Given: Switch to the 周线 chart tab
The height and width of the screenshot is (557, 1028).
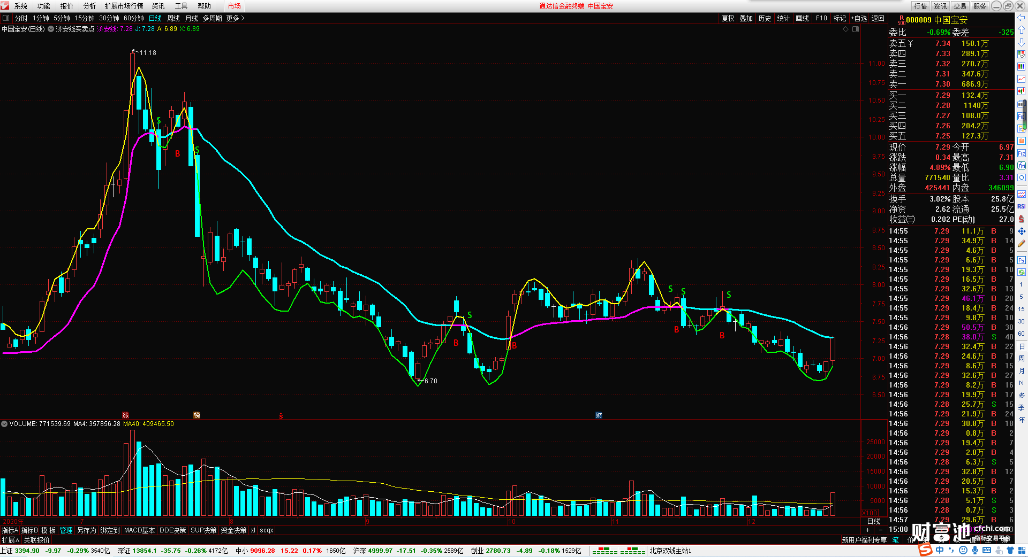Looking at the screenshot, I should 173,18.
